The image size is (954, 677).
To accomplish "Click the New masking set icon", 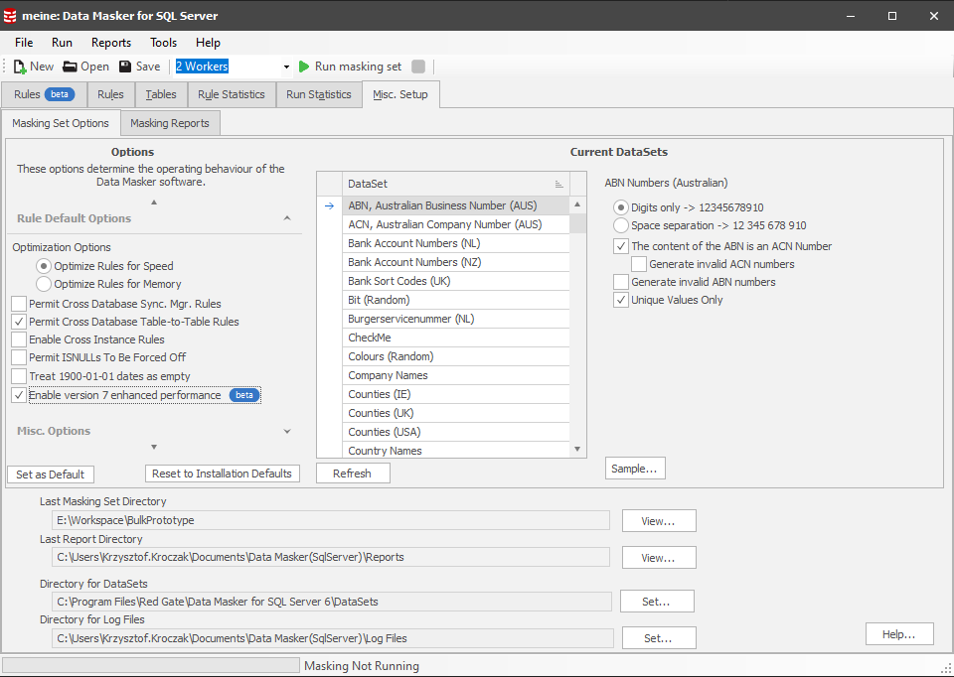I will pyautogui.click(x=20, y=67).
